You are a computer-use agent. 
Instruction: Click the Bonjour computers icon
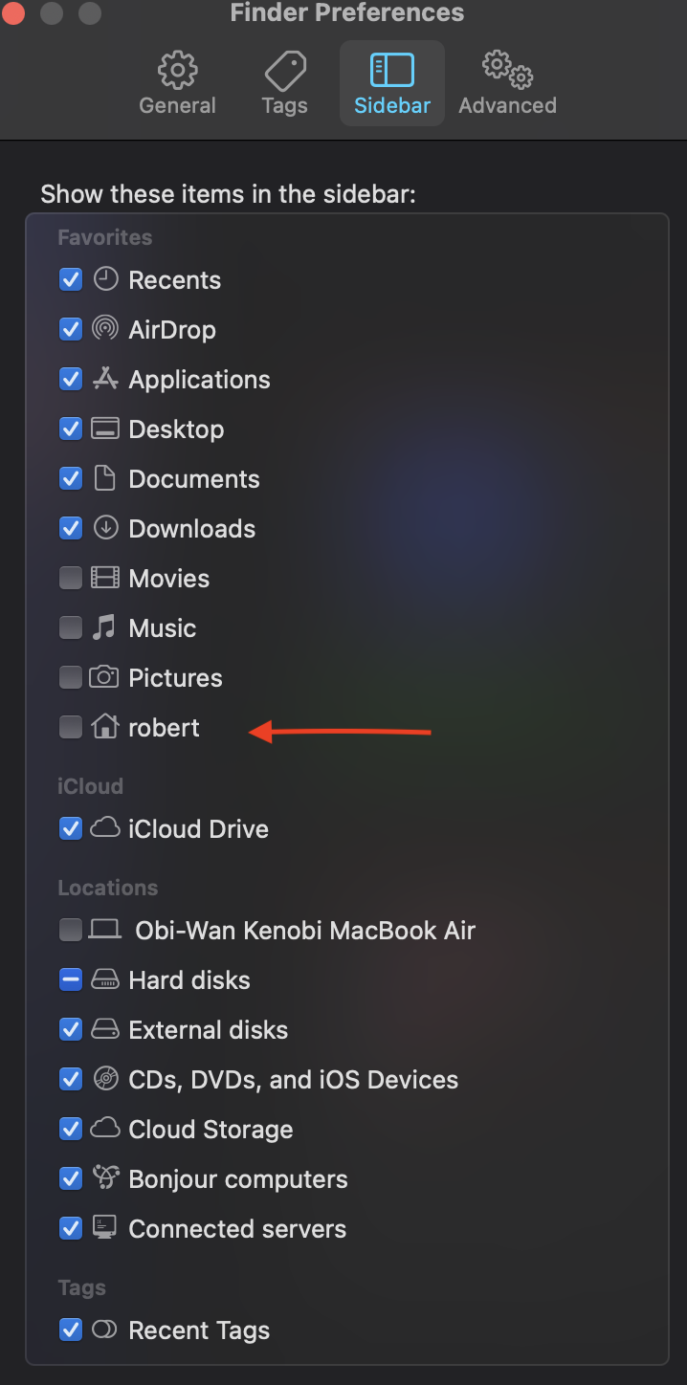pos(104,1178)
